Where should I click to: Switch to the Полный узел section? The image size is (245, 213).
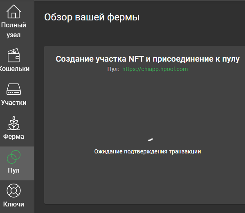pyautogui.click(x=13, y=30)
